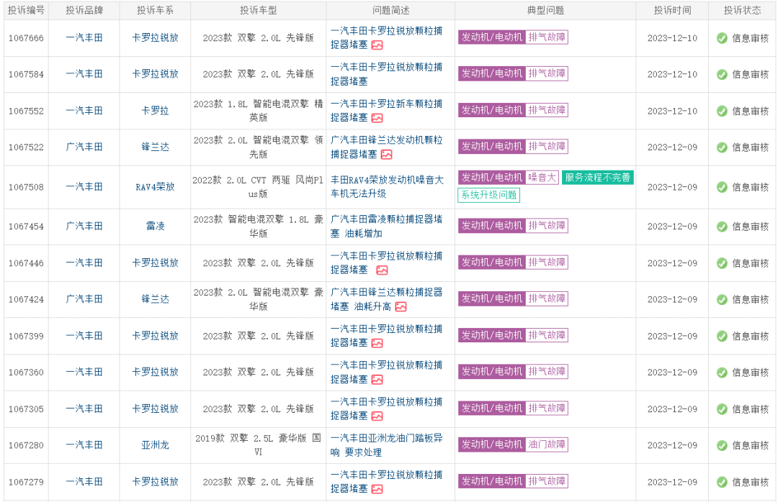Open the summary 广汽丰田雷凌颗粒捕捉器堵塞 油耗增加
Viewport: 778px width, 502px height.
tap(387, 226)
